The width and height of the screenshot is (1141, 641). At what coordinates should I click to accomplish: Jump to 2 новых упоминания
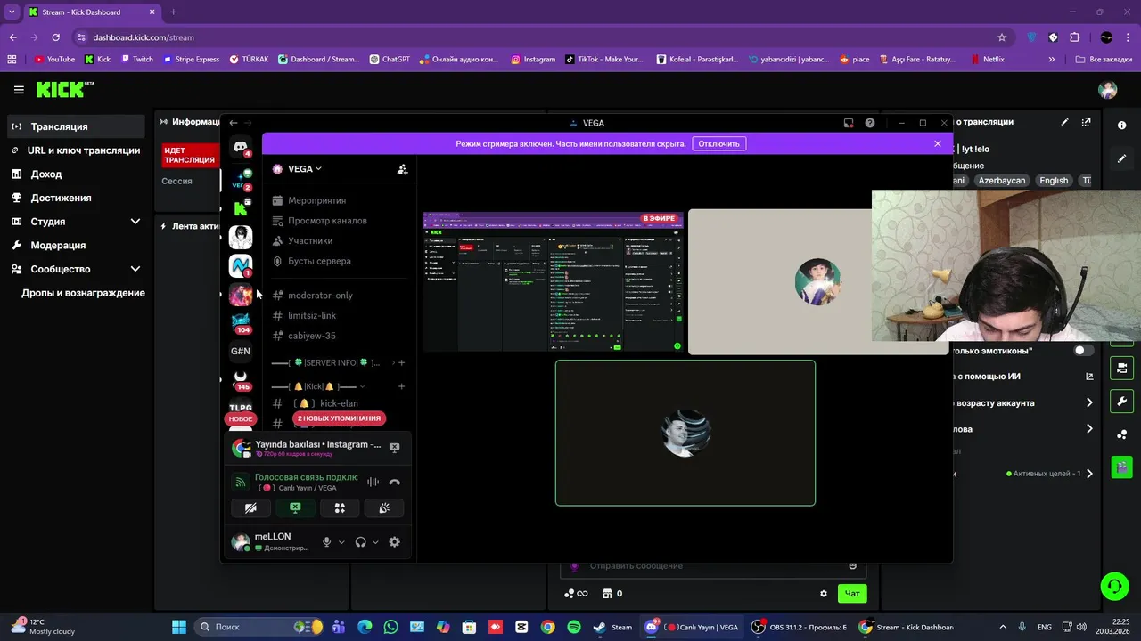pos(339,418)
